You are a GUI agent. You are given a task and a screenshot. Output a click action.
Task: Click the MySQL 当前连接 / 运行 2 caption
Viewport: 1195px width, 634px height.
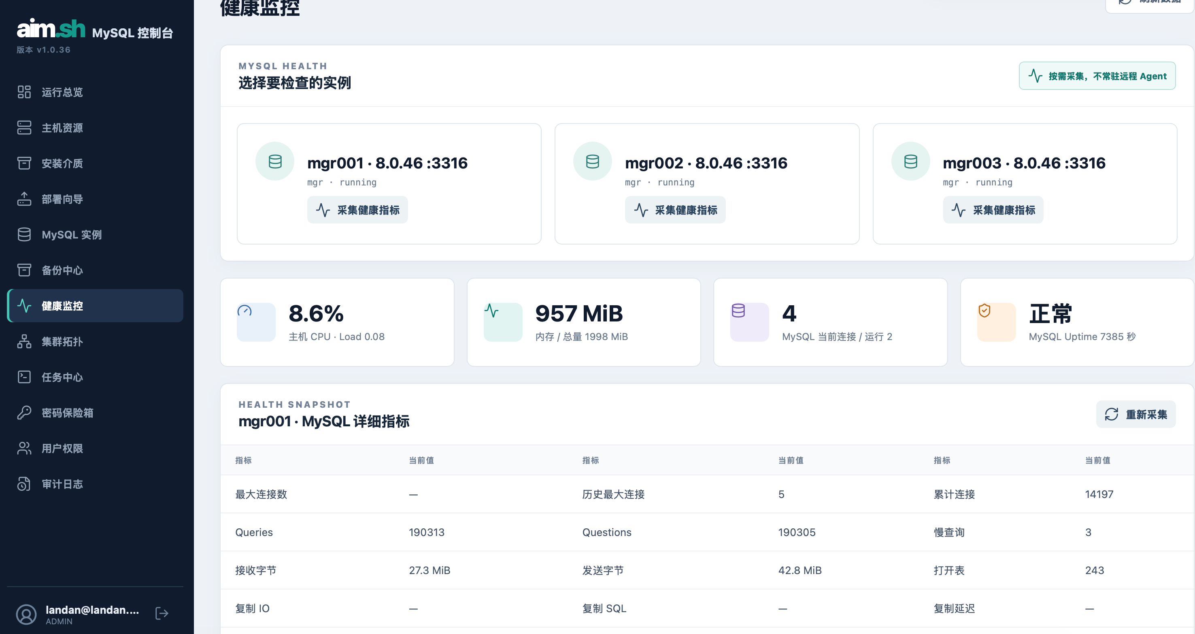click(837, 337)
